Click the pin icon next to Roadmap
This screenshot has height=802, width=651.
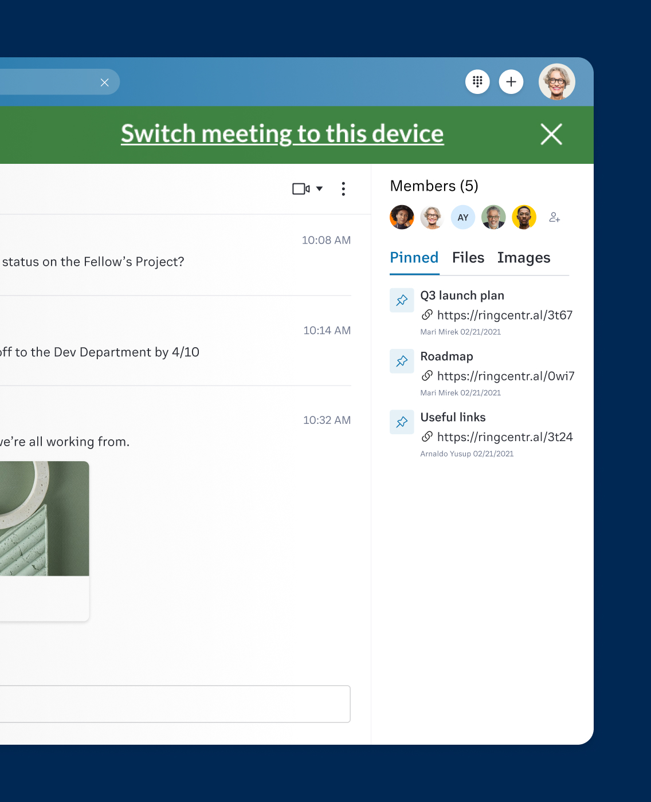coord(402,361)
